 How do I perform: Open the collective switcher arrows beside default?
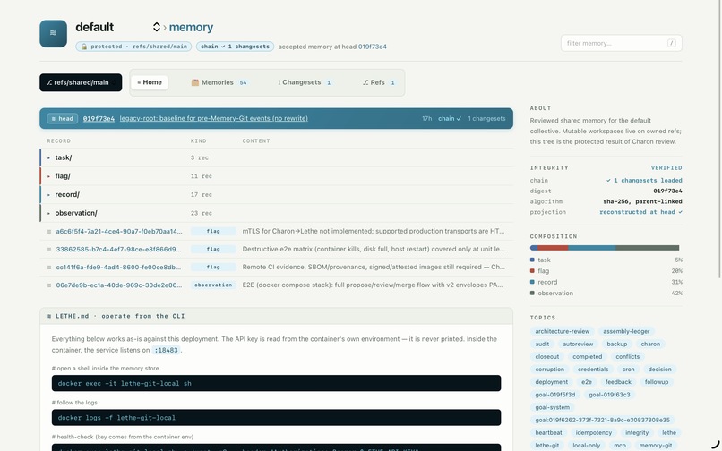157,27
